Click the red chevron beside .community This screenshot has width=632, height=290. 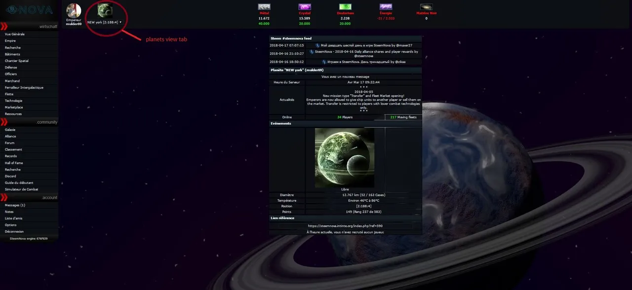click(4, 122)
